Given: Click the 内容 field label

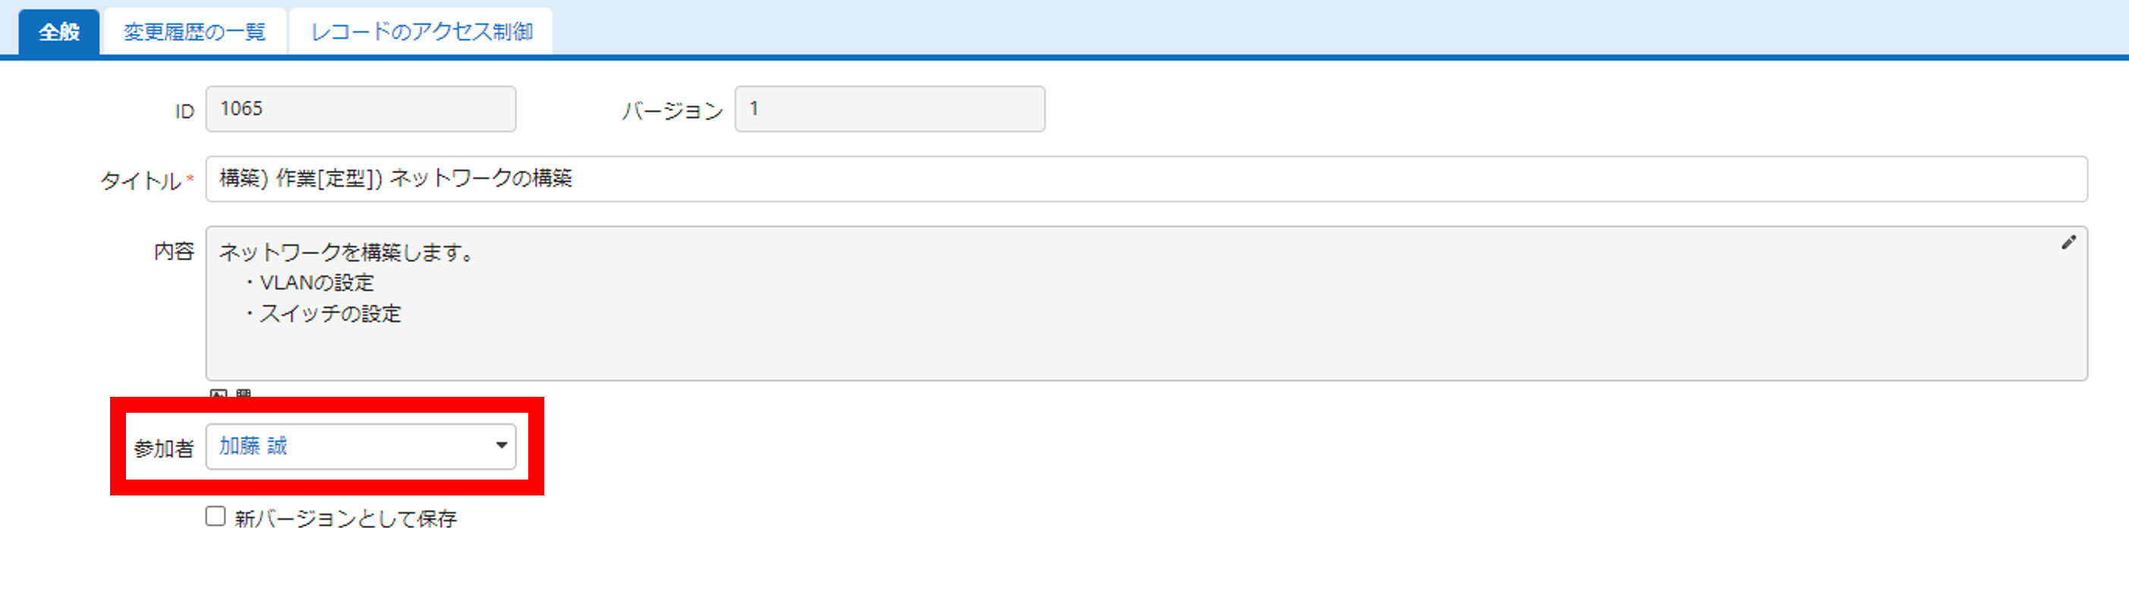Looking at the screenshot, I should [x=174, y=251].
